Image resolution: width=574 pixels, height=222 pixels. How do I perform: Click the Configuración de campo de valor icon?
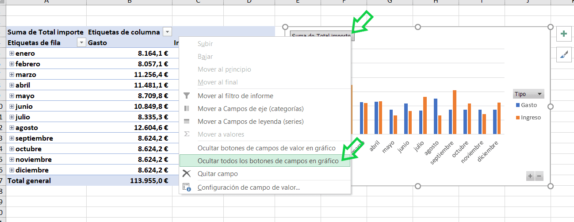[x=187, y=187]
